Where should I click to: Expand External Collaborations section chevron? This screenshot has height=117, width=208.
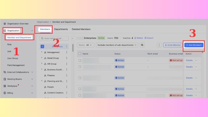coord(32,72)
